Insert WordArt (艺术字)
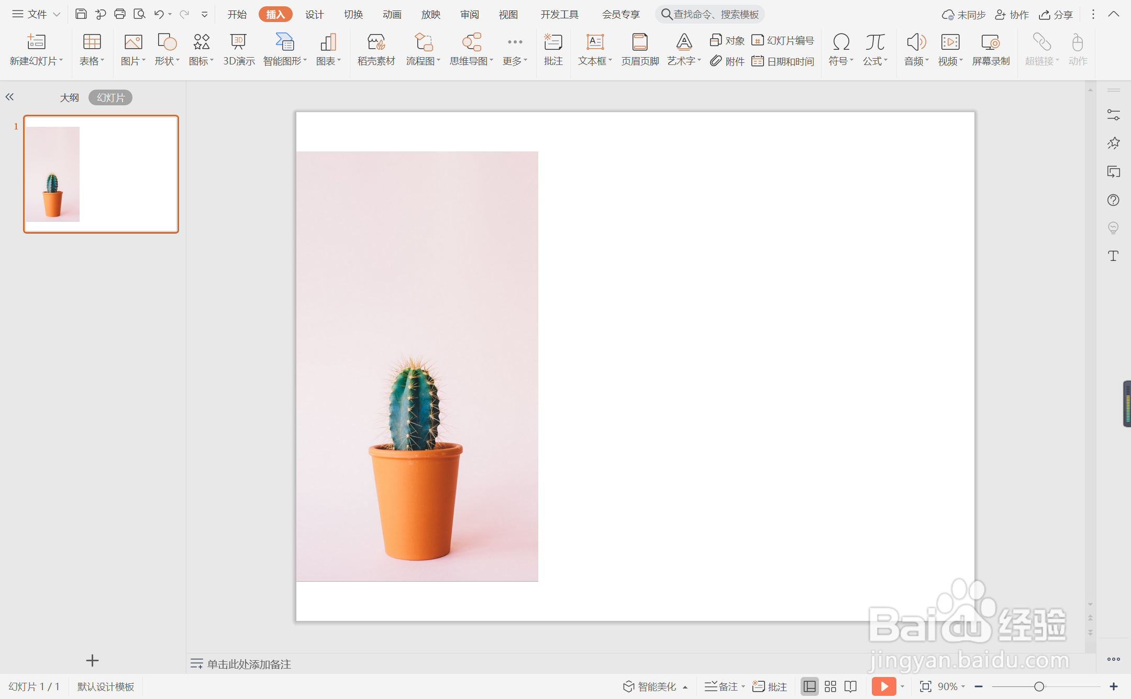1131x699 pixels. point(684,49)
